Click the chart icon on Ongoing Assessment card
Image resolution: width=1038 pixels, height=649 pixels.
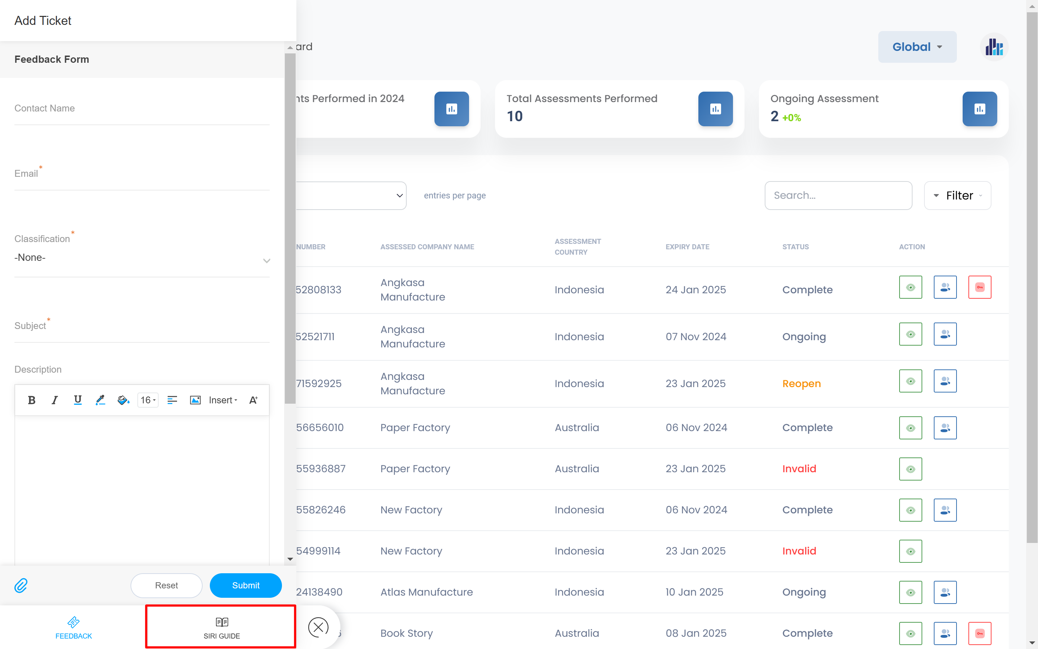tap(979, 109)
